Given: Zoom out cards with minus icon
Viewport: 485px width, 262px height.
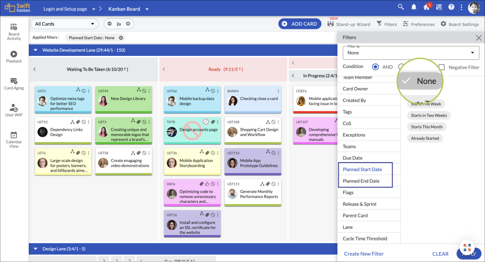Looking at the screenshot, I should pos(109,24).
